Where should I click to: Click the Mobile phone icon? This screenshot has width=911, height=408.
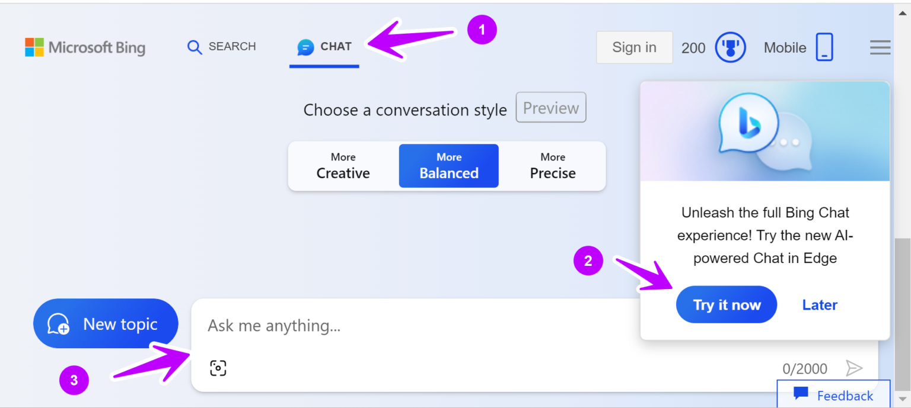pos(824,47)
